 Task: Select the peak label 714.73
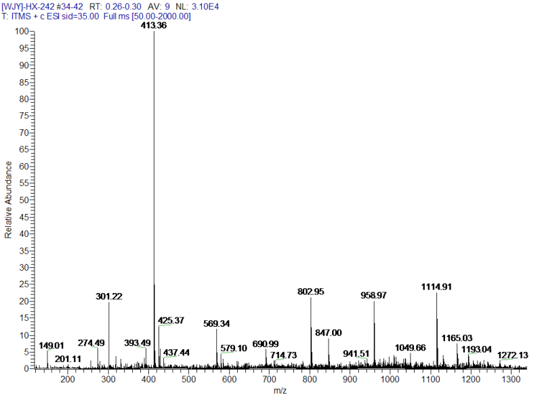click(283, 355)
